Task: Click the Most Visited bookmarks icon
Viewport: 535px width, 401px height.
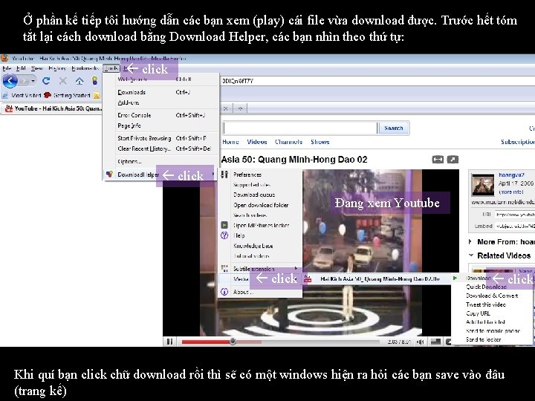Action: 5,96
